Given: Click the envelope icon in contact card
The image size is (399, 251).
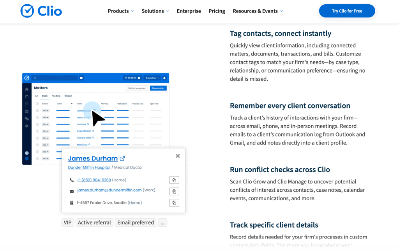Looking at the screenshot, I should pyautogui.click(x=72, y=191).
